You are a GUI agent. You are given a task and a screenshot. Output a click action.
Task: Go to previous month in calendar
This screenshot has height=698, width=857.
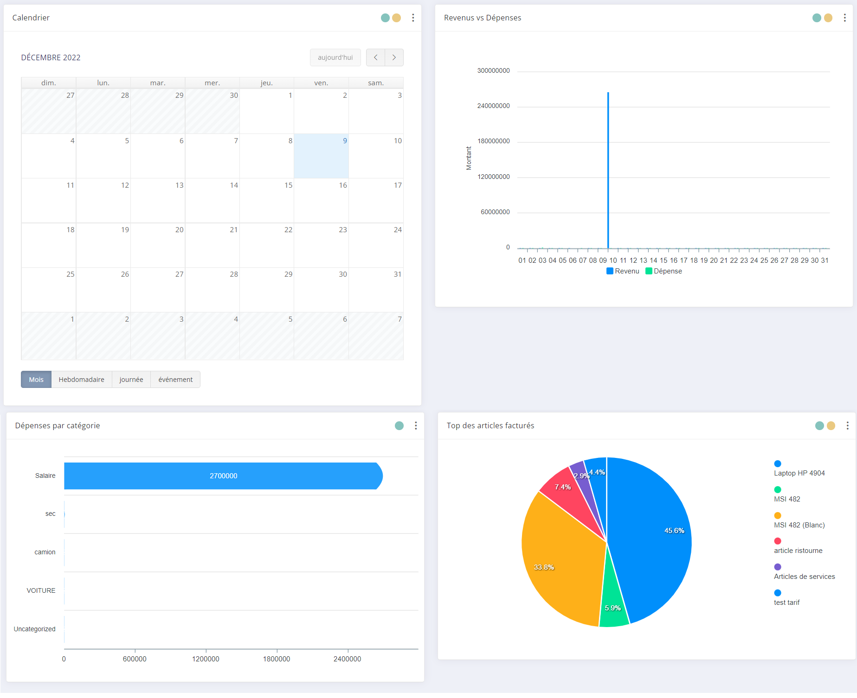(x=375, y=57)
